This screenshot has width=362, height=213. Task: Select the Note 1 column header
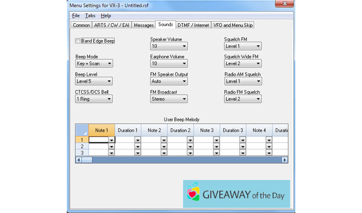click(101, 130)
